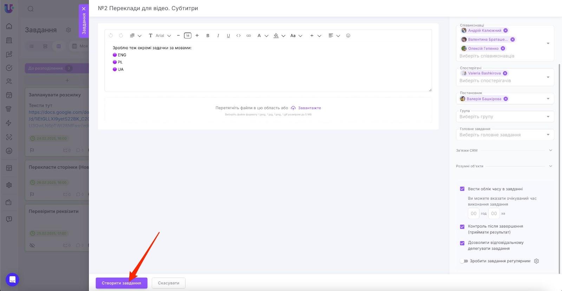Open the analytics chart icon in sidebar
Image resolution: width=562 pixels, height=291 pixels.
point(9,151)
